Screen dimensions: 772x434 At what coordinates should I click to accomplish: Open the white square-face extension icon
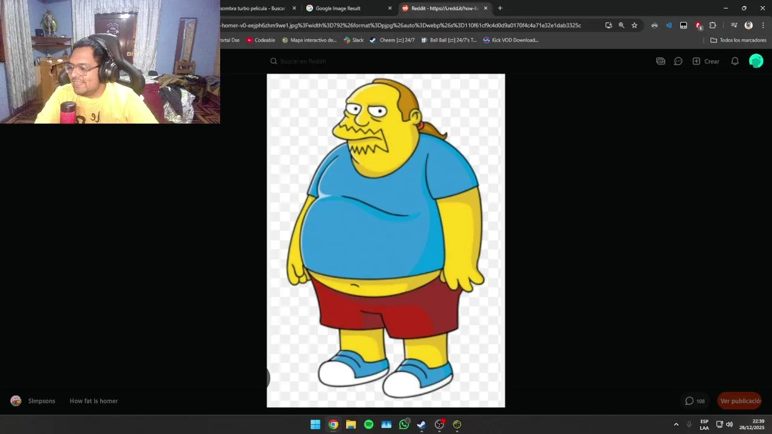pos(683,25)
